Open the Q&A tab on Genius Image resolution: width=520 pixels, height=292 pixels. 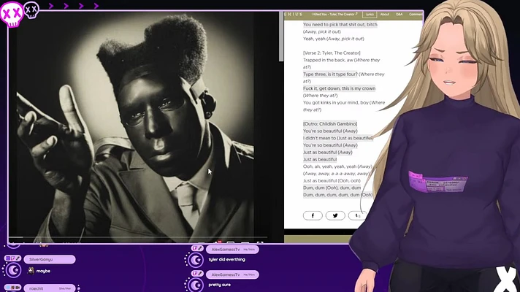tap(399, 15)
